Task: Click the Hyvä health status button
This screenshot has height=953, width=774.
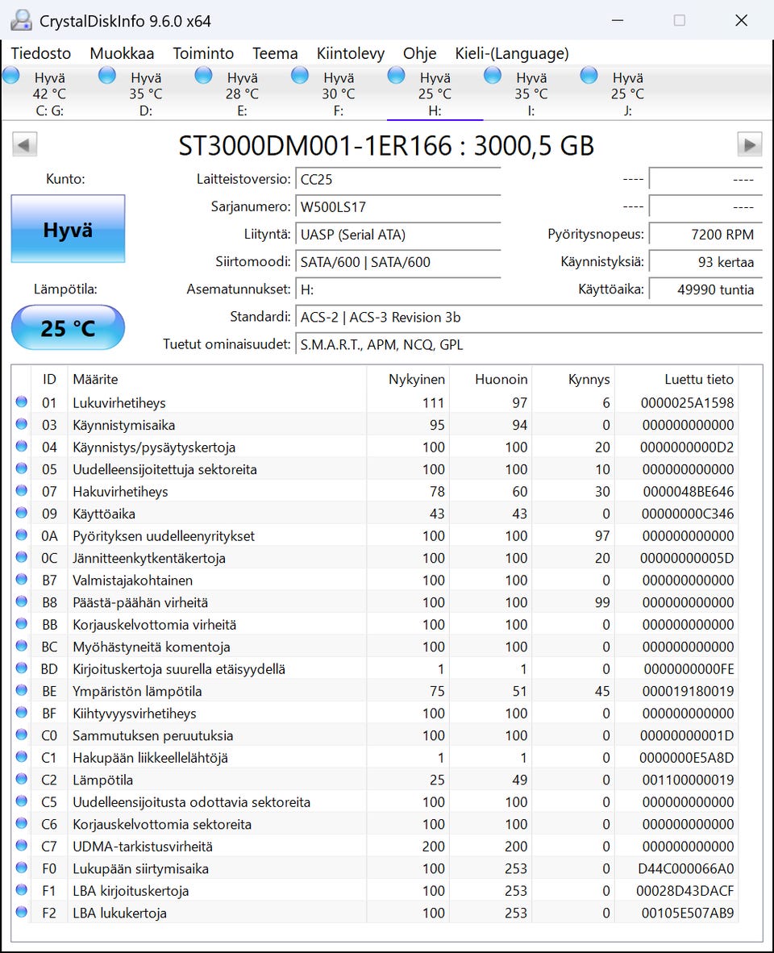Action: pyautogui.click(x=68, y=229)
